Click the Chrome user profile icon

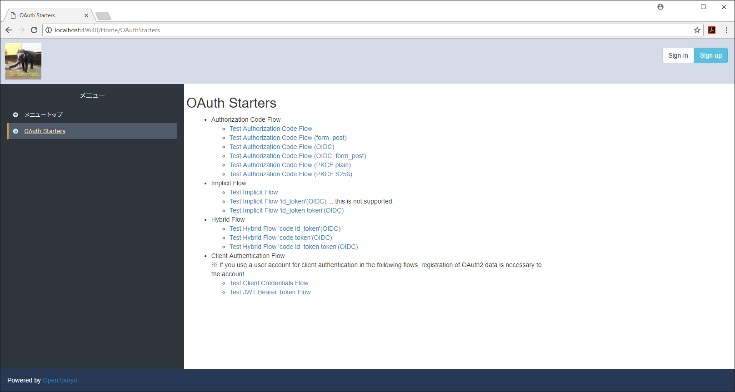coord(660,7)
